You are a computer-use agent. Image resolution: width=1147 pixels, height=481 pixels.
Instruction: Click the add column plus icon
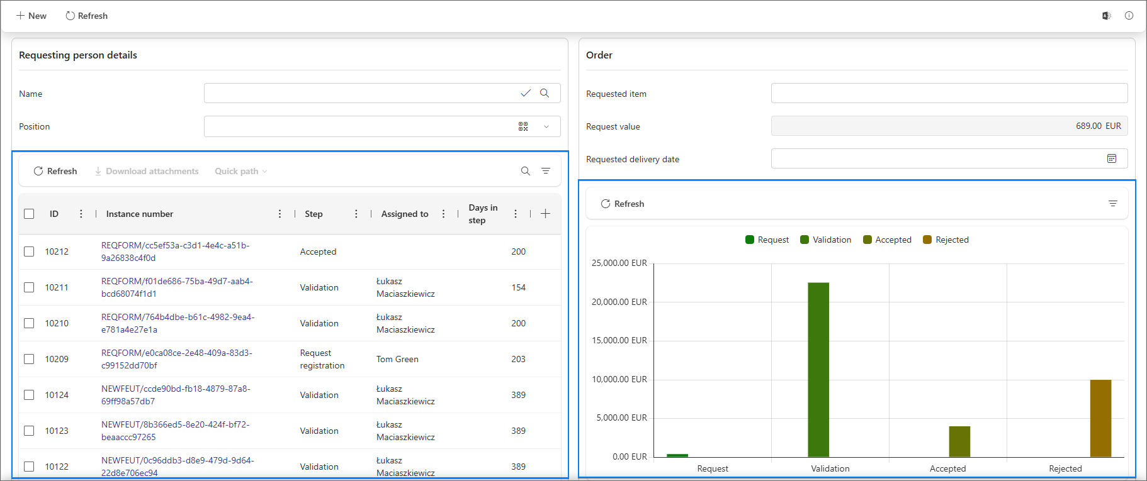[545, 214]
